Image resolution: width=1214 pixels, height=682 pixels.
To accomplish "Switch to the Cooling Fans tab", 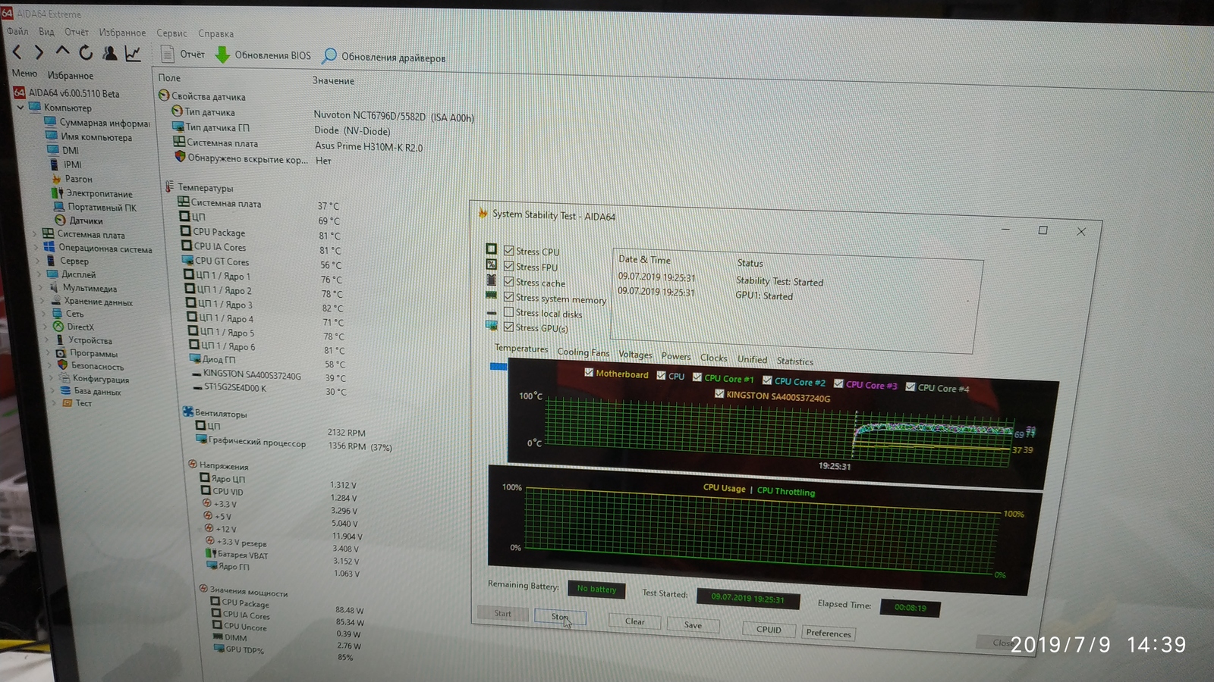I will (x=583, y=352).
